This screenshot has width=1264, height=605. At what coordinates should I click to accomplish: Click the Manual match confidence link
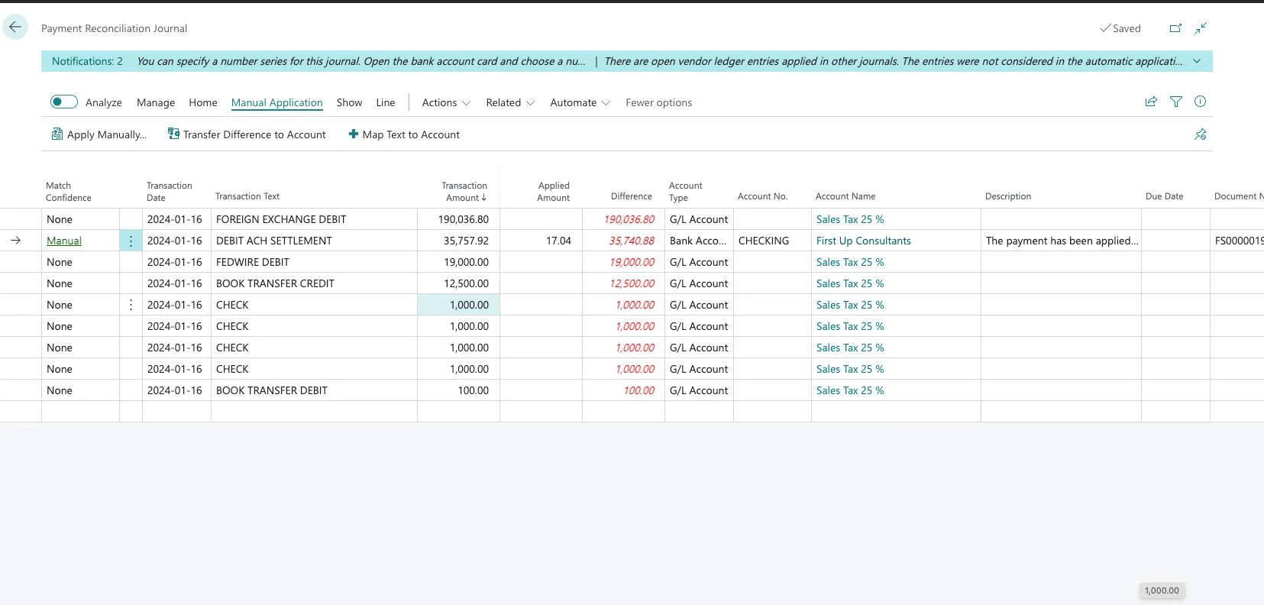tap(64, 241)
